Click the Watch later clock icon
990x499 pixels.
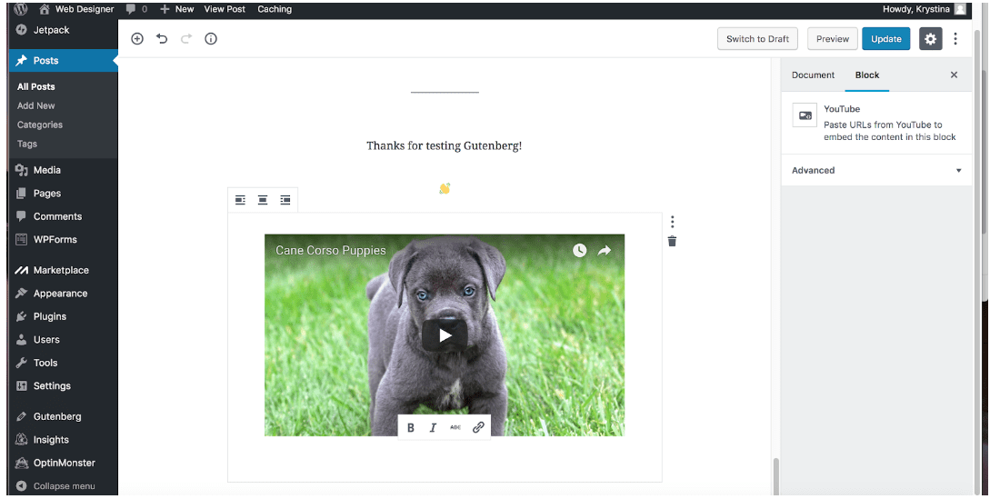[x=580, y=250]
